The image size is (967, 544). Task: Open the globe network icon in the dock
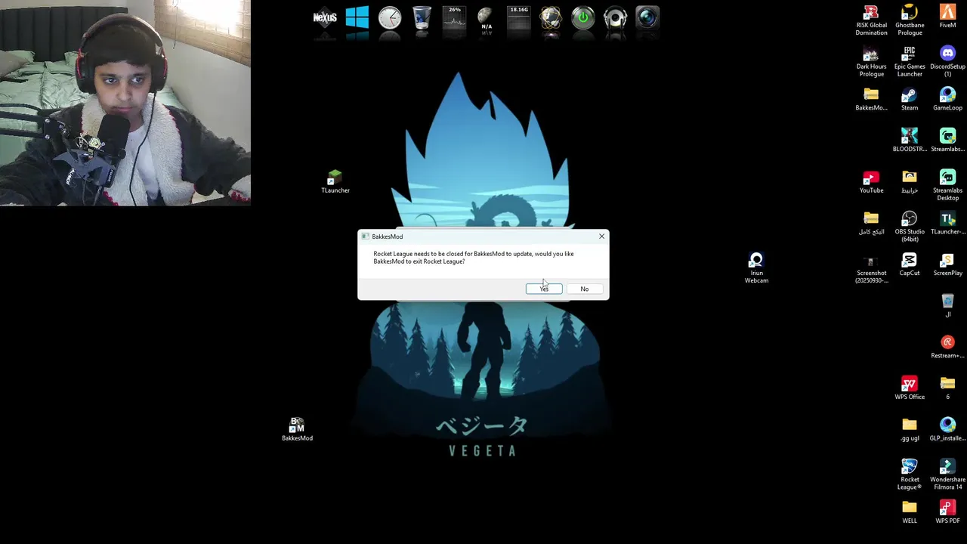coord(551,18)
